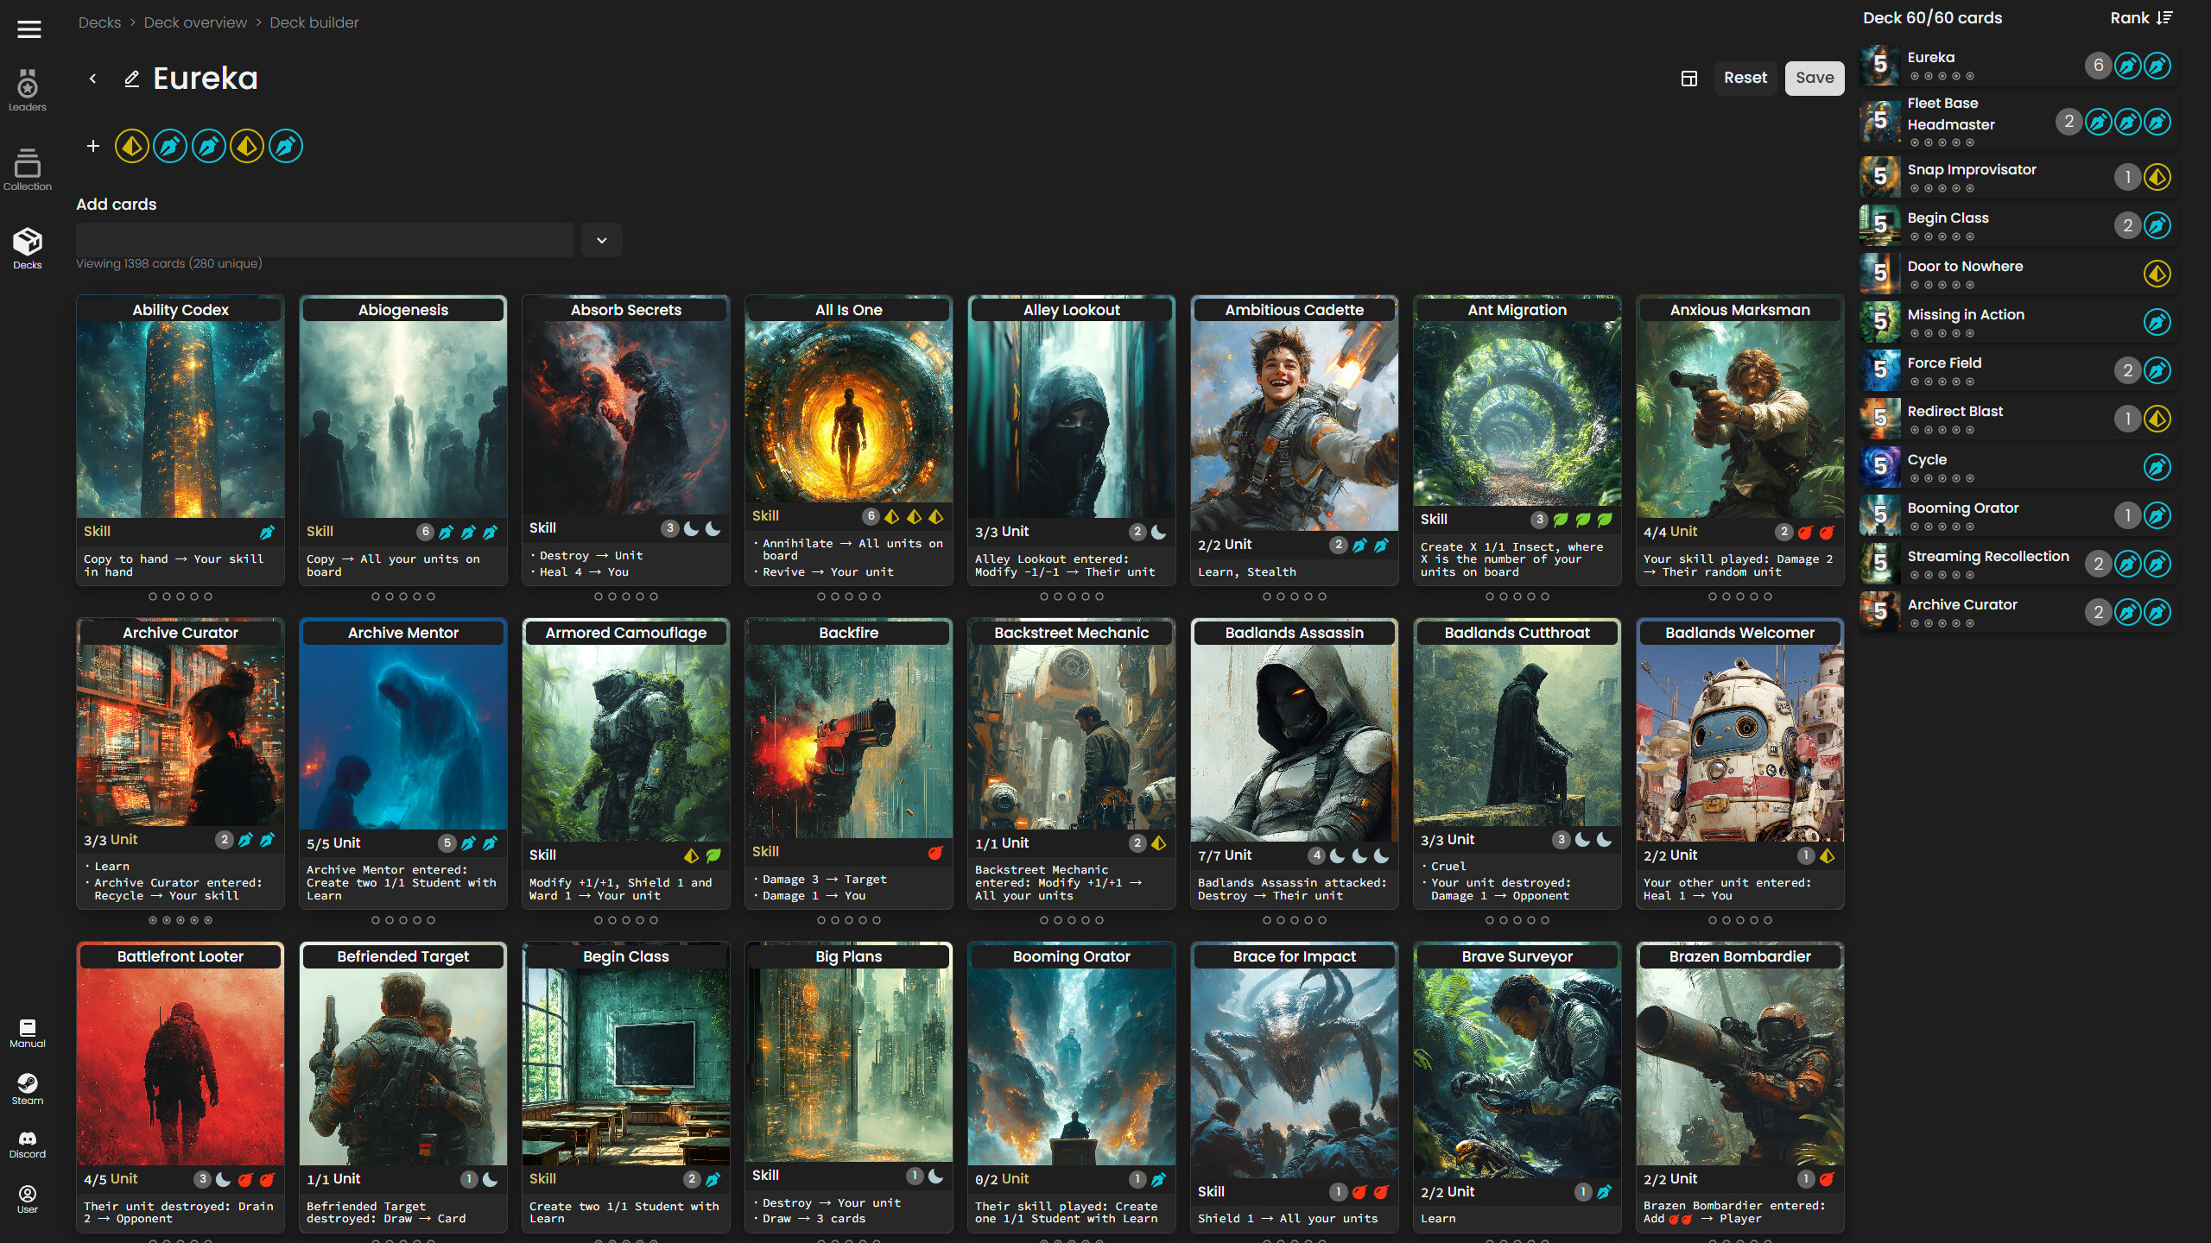Navigate to Deck overview breadcrumb

pos(195,22)
